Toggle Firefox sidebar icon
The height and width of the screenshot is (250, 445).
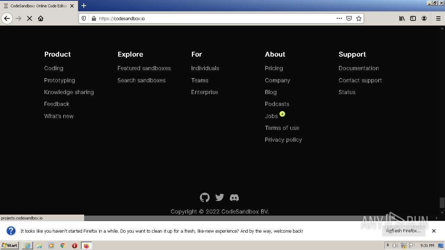[x=413, y=18]
